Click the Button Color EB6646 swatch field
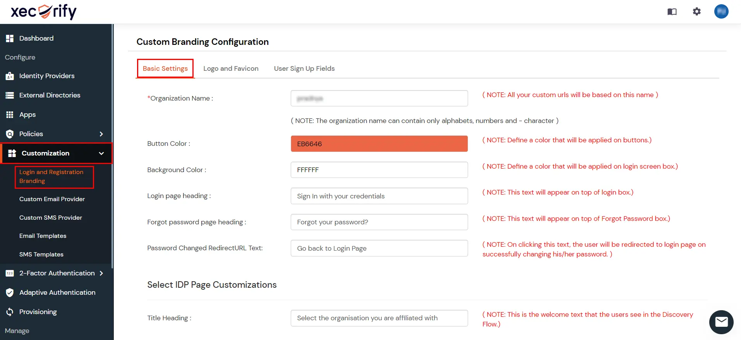This screenshot has height=340, width=741. [379, 144]
